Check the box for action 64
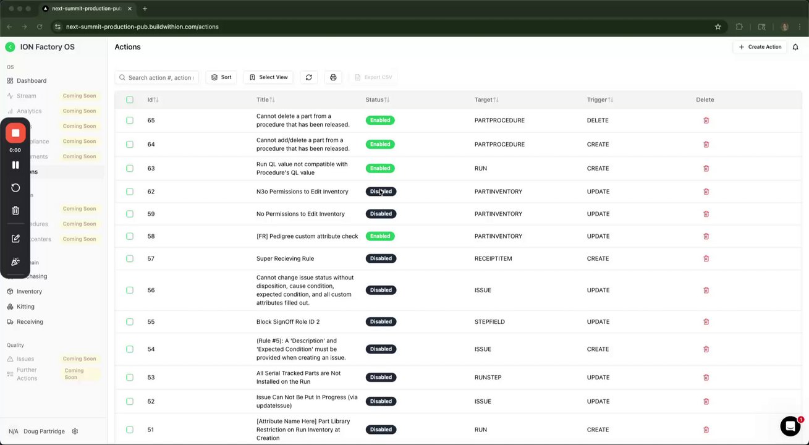 (130, 145)
